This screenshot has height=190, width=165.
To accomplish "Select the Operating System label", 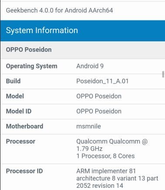I will click(32, 66).
